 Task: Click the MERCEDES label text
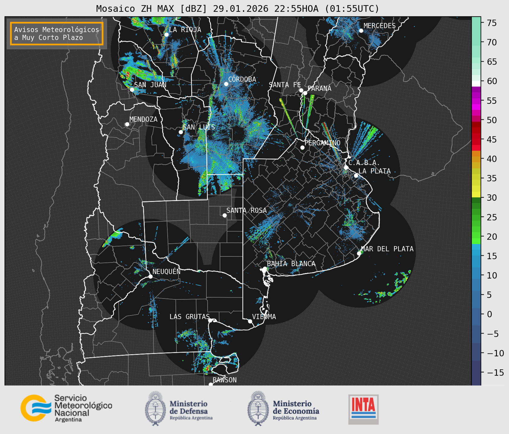pos(380,26)
